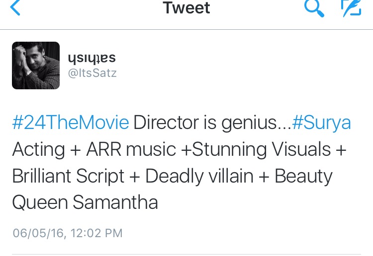373x256 pixels.
Task: Tap the word Beauty in tweet
Action: point(303,176)
